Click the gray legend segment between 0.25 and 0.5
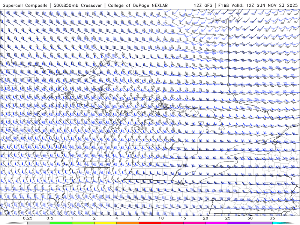Image resolution: width=300 pixels, height=225 pixels. pyautogui.click(x=39, y=223)
